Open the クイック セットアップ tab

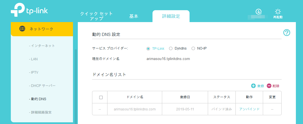click(96, 16)
